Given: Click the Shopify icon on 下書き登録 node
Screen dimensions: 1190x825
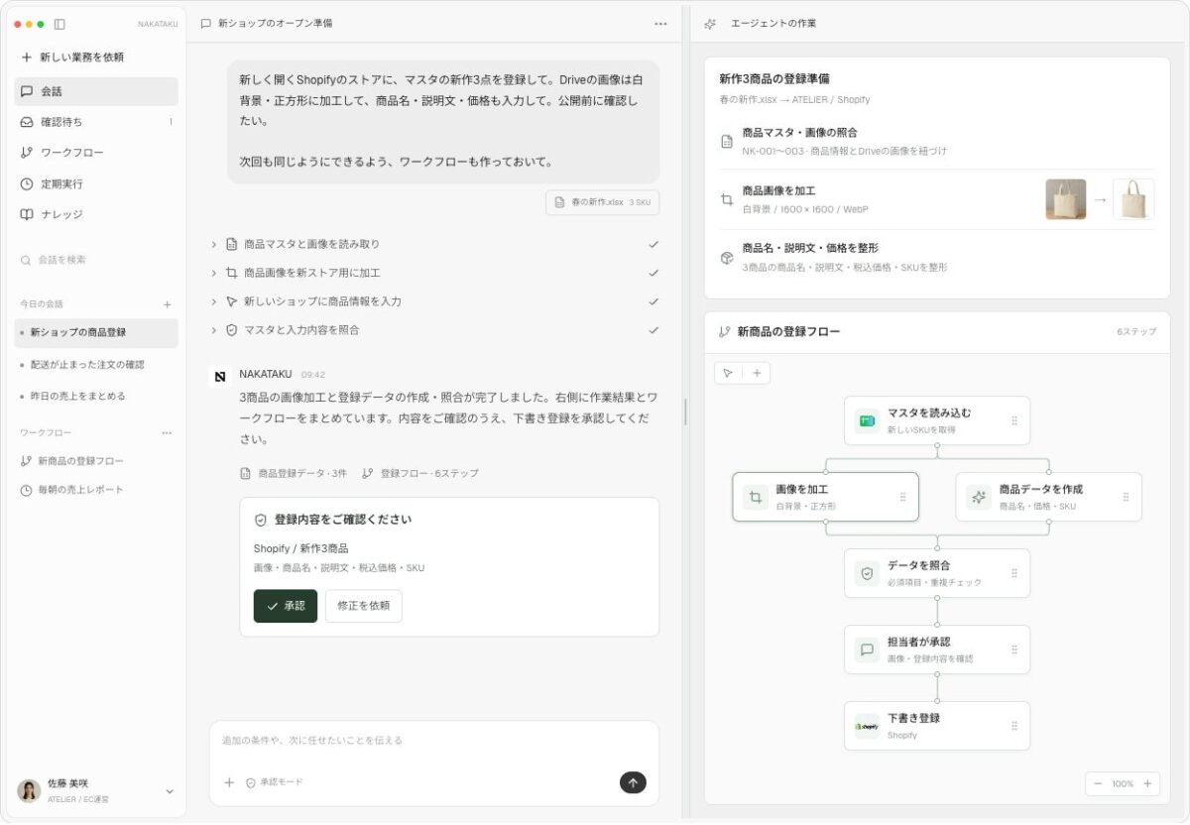Looking at the screenshot, I should point(868,726).
